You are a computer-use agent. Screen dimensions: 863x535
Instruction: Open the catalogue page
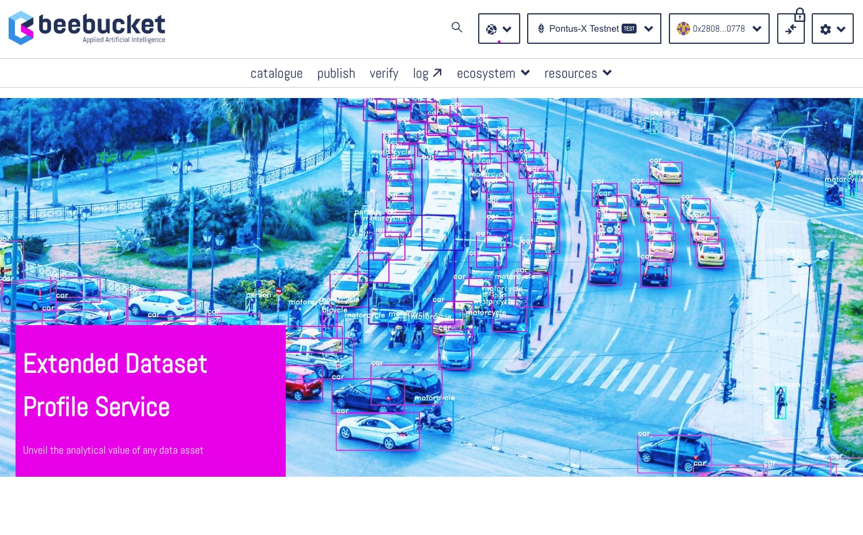tap(277, 73)
